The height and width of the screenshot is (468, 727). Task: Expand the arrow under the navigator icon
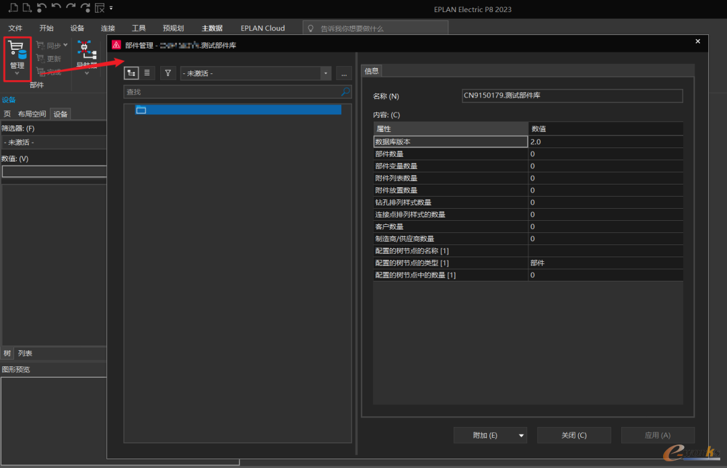(86, 73)
